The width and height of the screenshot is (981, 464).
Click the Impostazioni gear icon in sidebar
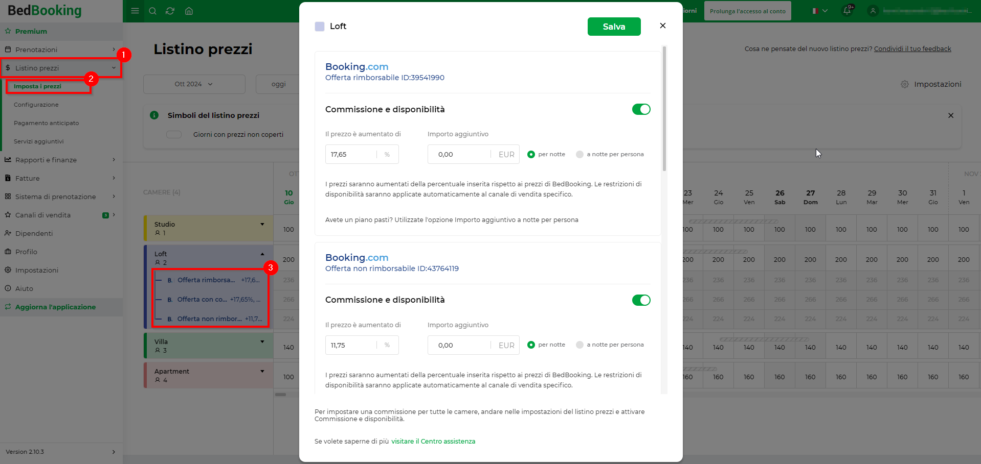click(x=8, y=270)
